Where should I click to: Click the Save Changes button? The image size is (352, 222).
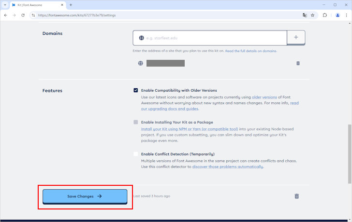(x=85, y=196)
